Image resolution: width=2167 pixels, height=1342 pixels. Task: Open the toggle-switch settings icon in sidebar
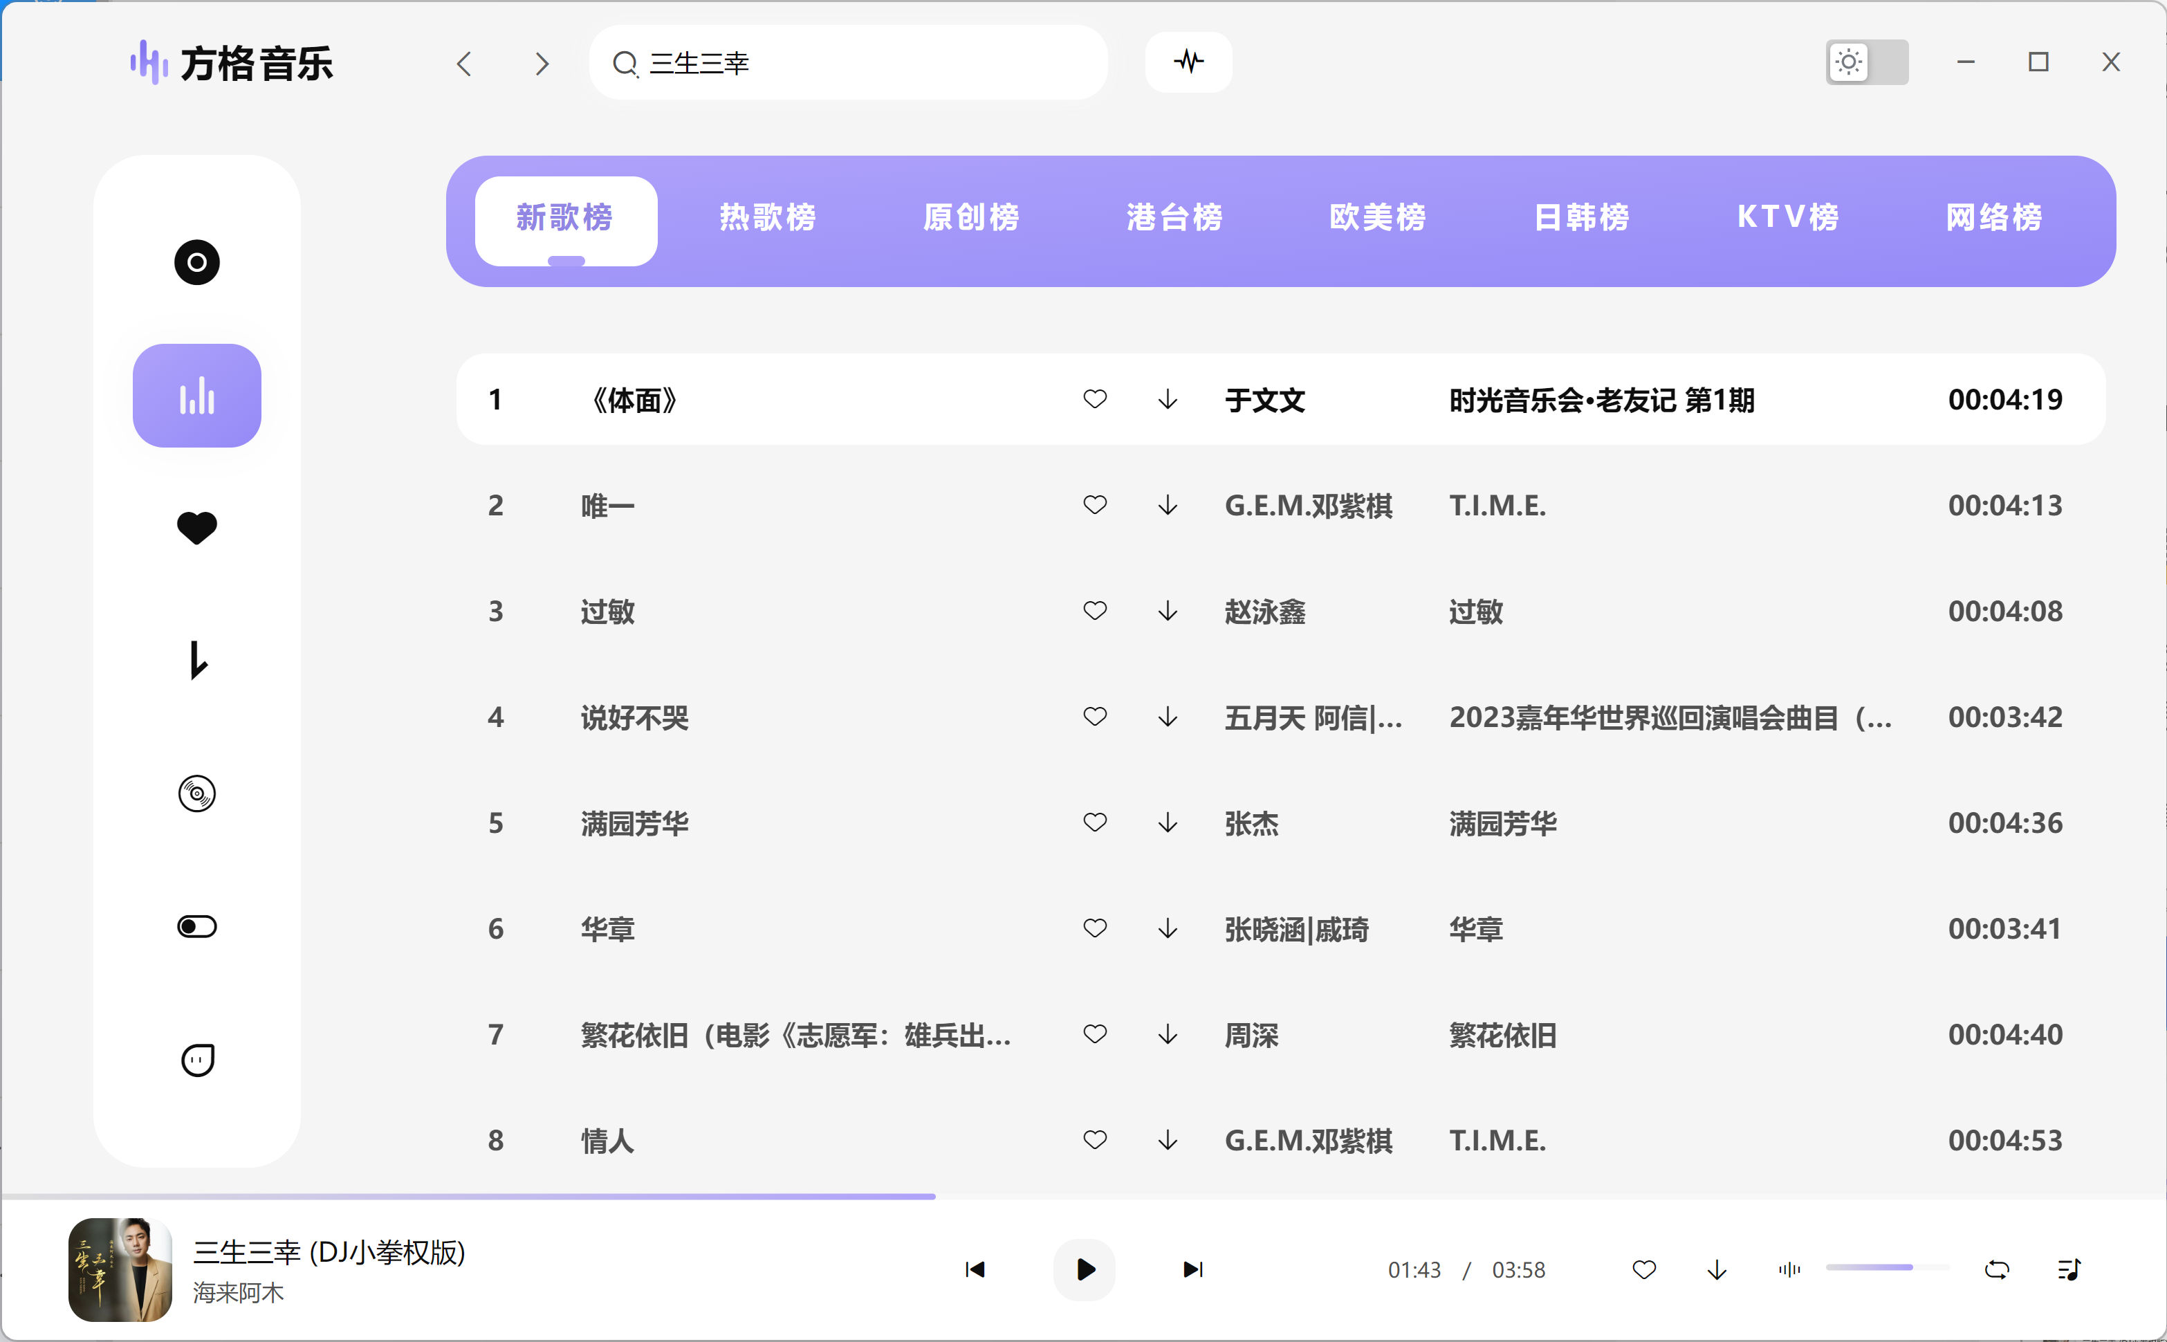click(x=197, y=927)
